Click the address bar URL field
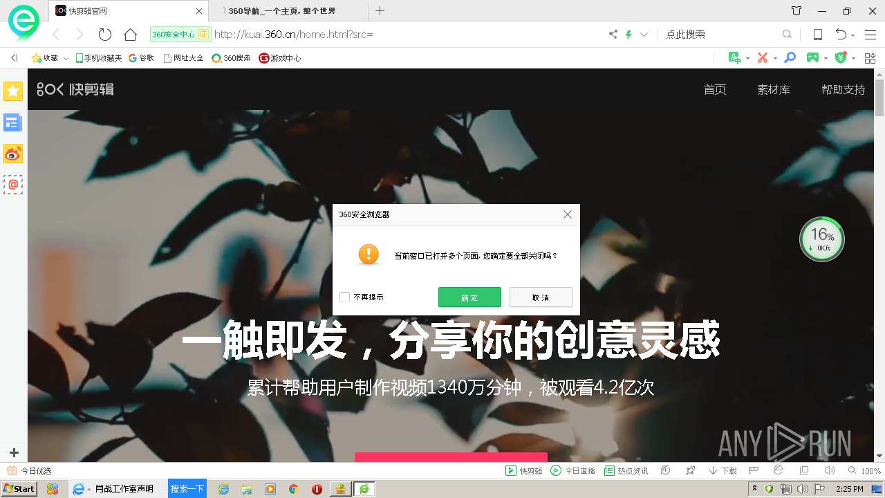This screenshot has height=498, width=885. [x=408, y=34]
